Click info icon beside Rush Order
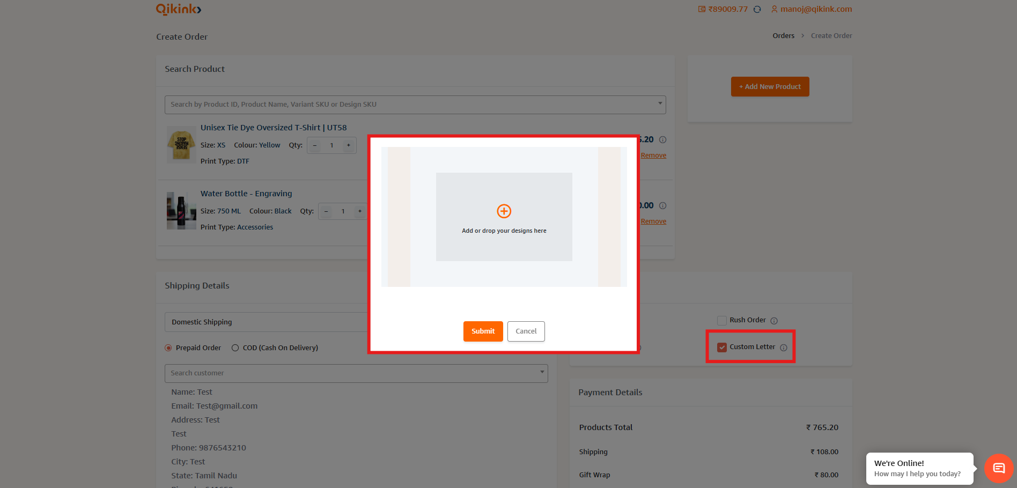This screenshot has height=488, width=1017. [x=773, y=321]
